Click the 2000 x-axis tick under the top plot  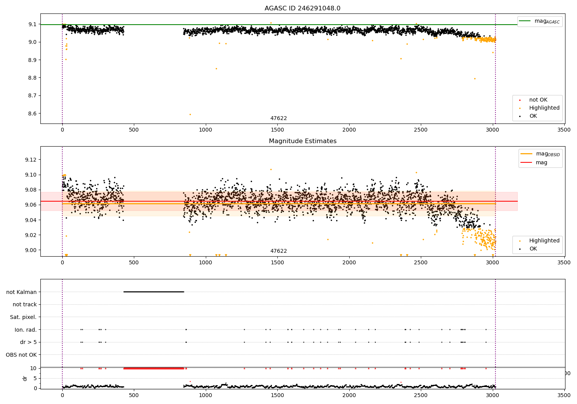point(349,130)
